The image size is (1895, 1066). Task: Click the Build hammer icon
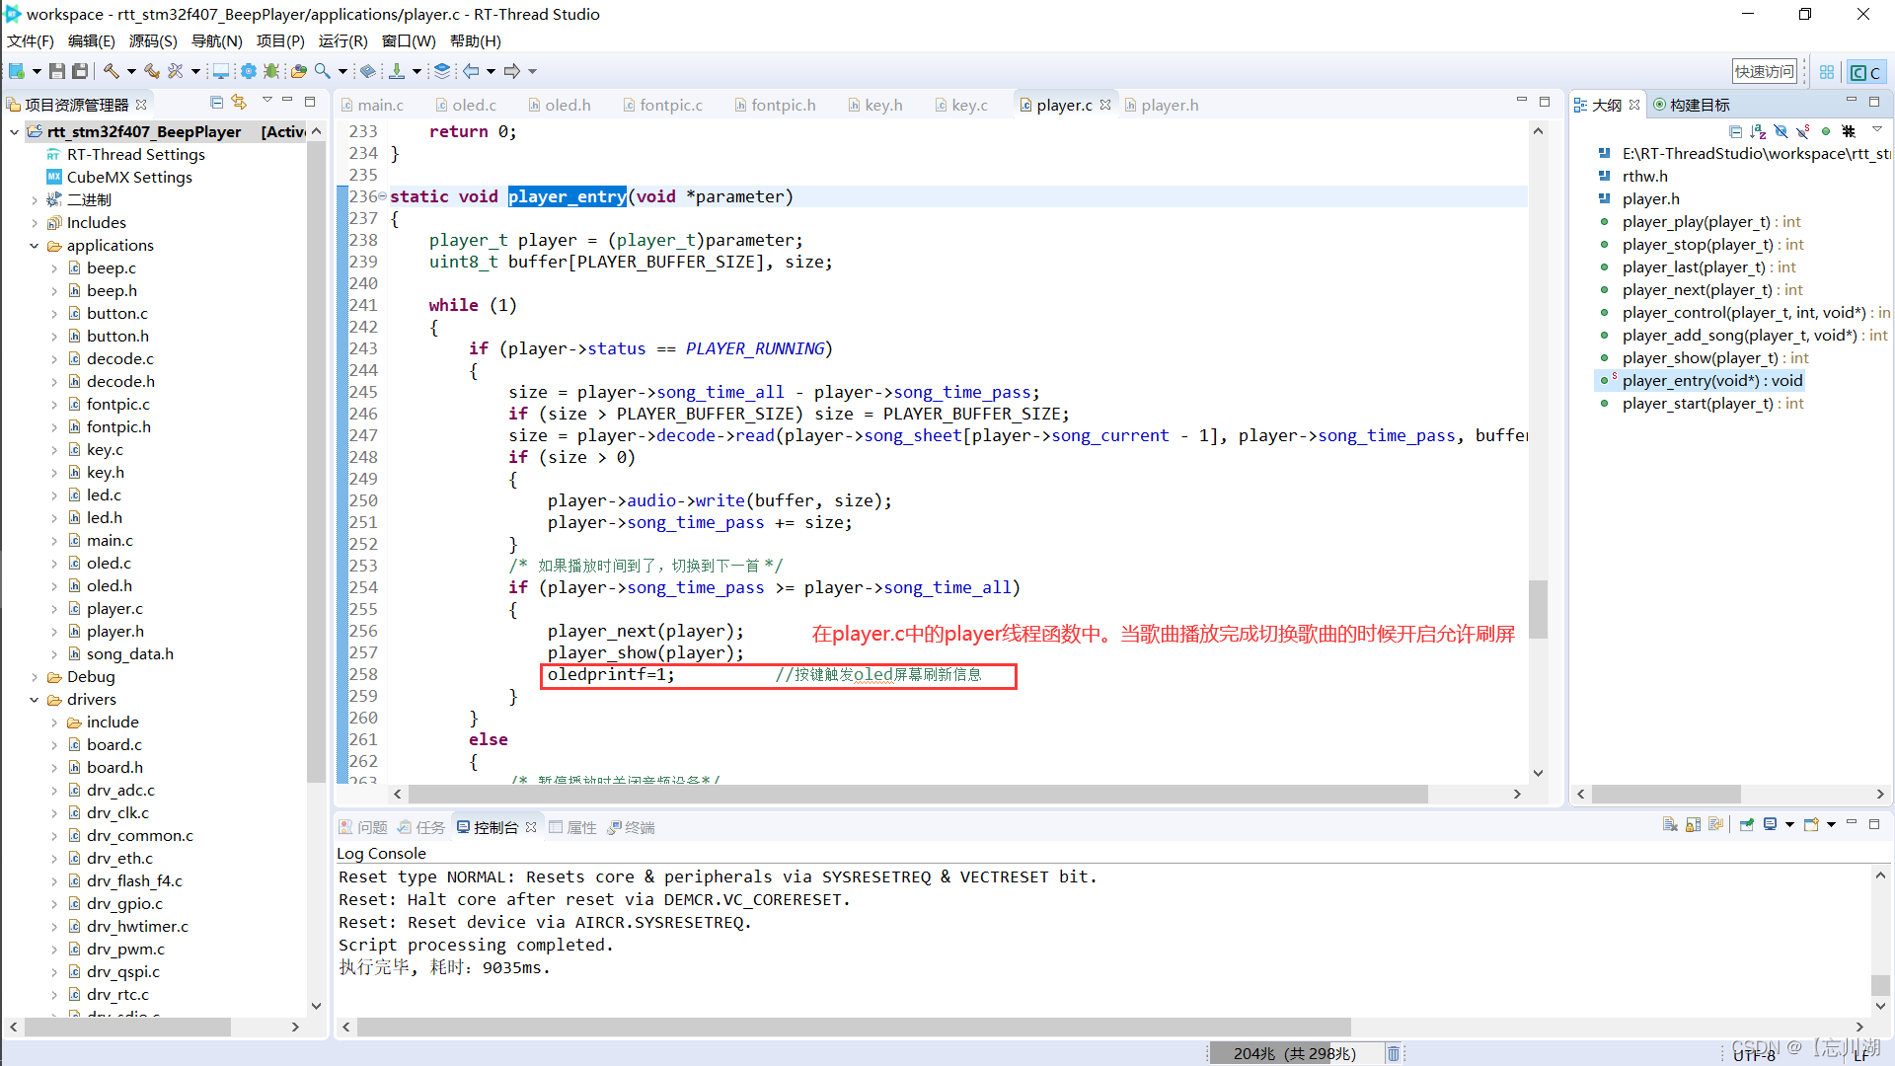point(112,71)
